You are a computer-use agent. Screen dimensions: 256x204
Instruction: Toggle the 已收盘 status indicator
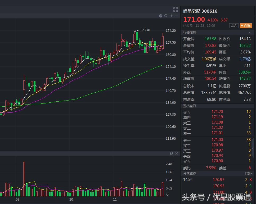point(188,25)
